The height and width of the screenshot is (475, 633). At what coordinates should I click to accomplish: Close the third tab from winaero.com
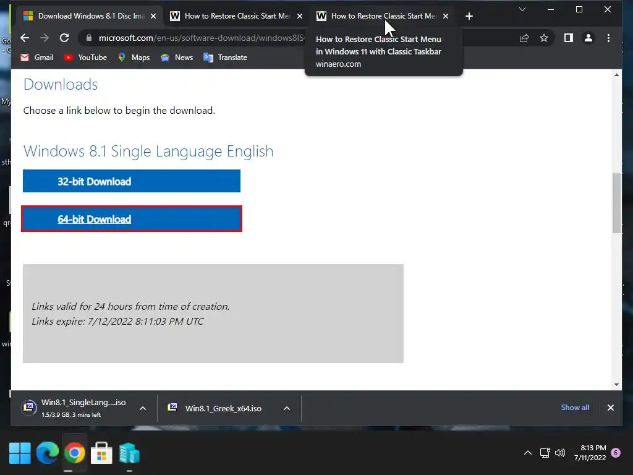click(x=446, y=16)
